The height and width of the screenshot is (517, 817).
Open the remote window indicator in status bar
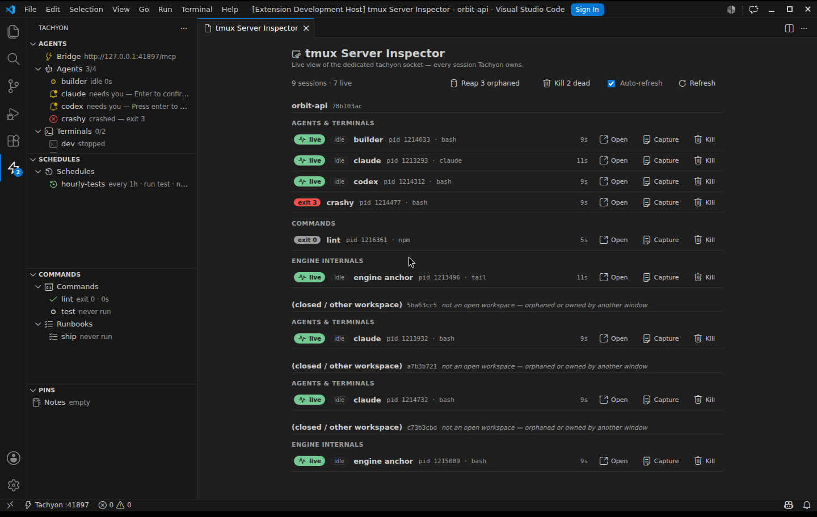click(10, 505)
